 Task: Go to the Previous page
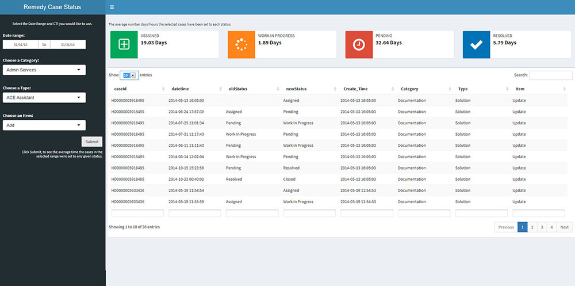pos(506,227)
